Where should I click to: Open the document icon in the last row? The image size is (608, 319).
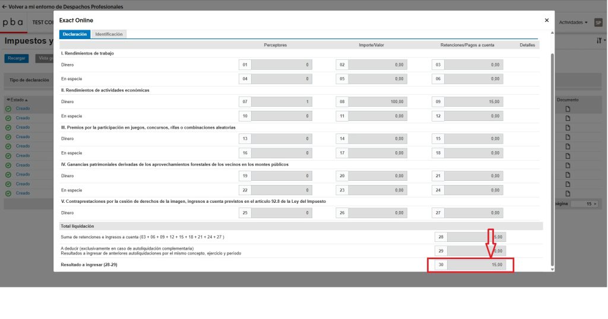coord(567,193)
